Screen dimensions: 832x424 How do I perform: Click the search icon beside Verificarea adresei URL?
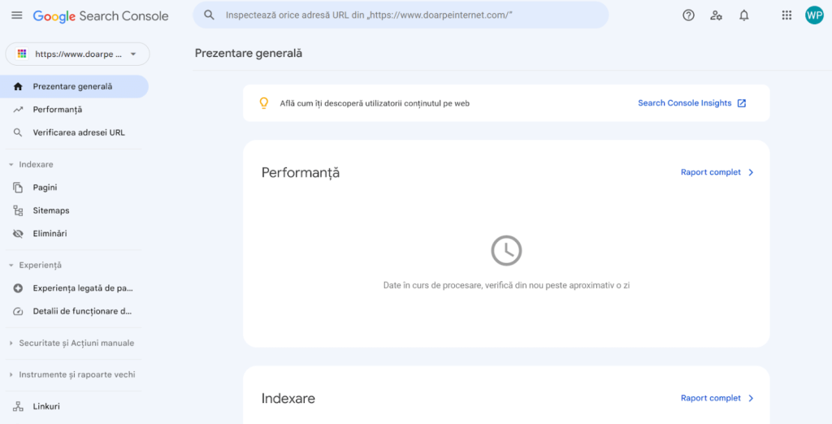pyautogui.click(x=18, y=132)
